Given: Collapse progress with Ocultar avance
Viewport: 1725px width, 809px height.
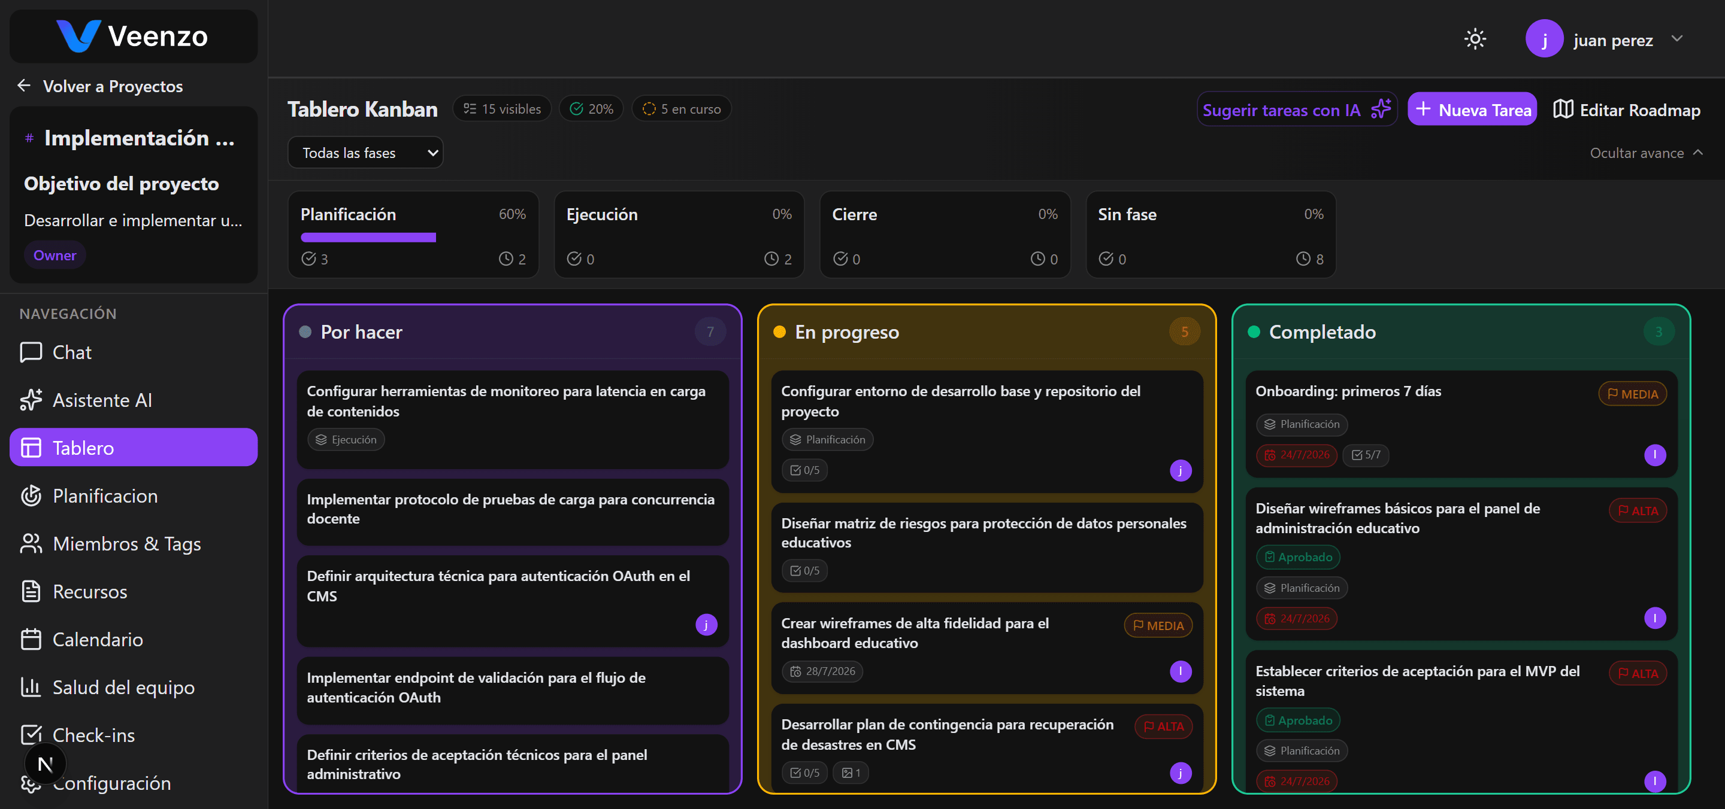Looking at the screenshot, I should (x=1646, y=153).
